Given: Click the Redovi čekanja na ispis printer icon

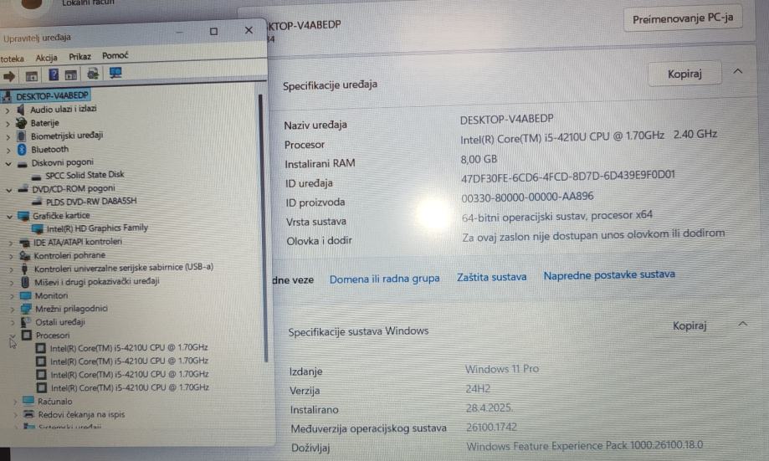Looking at the screenshot, I should tap(29, 414).
